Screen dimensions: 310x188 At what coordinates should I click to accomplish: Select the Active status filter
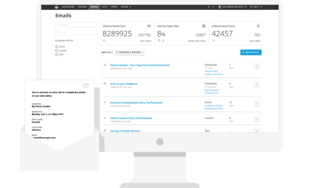click(56, 47)
